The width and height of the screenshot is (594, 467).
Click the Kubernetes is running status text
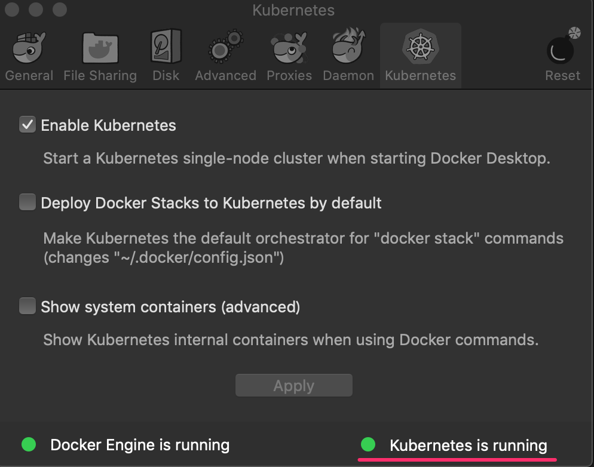pyautogui.click(x=468, y=446)
